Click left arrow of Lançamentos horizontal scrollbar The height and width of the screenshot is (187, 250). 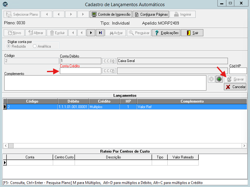pyautogui.click(x=6, y=146)
